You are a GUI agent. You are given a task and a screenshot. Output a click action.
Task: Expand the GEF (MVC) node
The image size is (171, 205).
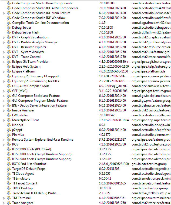tap(4, 91)
